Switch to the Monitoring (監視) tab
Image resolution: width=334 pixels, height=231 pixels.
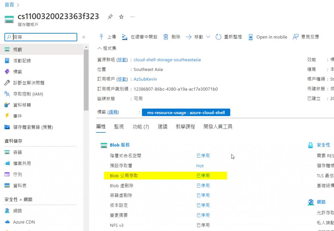[x=119, y=127]
